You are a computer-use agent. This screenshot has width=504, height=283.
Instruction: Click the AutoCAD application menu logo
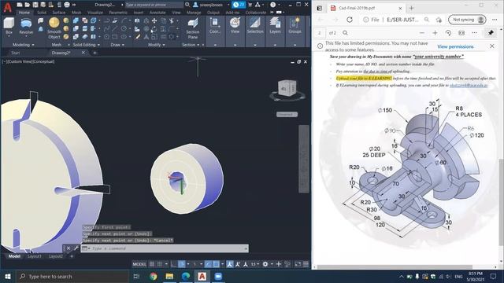pos(7,6)
